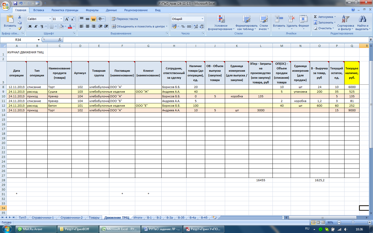Screen dimensions: 373x233
Task: Increase font size with the large A icon
Action: tap(67, 19)
